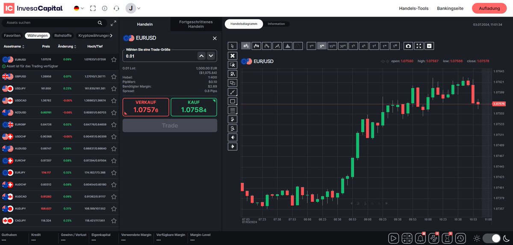Open the trading calculator icon
513x245 pixels.
point(407,238)
